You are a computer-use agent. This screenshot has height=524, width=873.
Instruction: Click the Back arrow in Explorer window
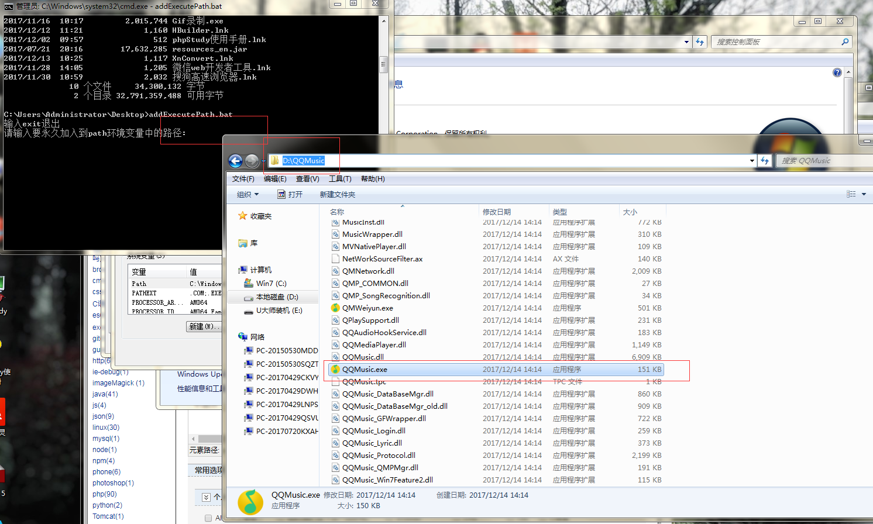coord(235,161)
